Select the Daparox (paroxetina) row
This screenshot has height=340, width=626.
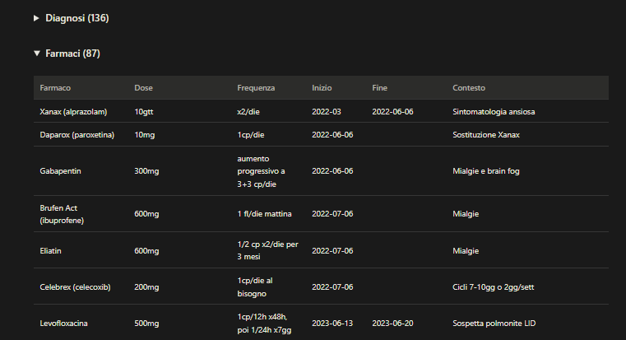point(321,135)
